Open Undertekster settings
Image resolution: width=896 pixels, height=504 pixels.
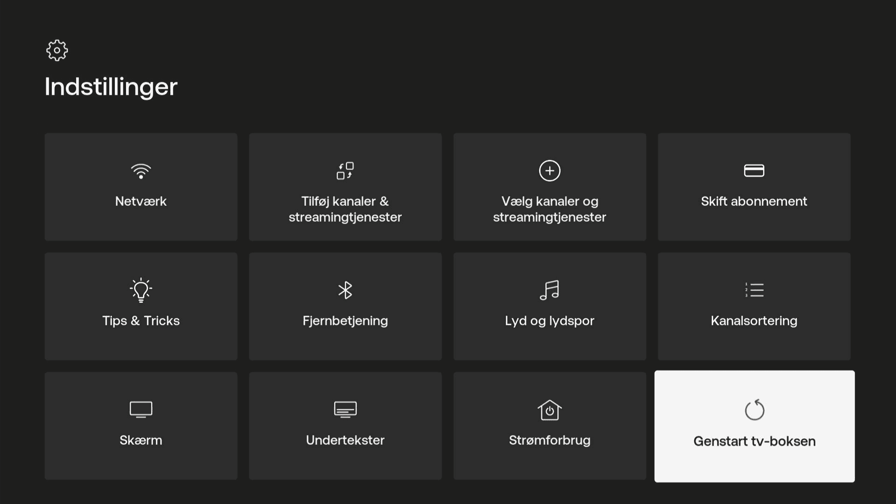(345, 425)
